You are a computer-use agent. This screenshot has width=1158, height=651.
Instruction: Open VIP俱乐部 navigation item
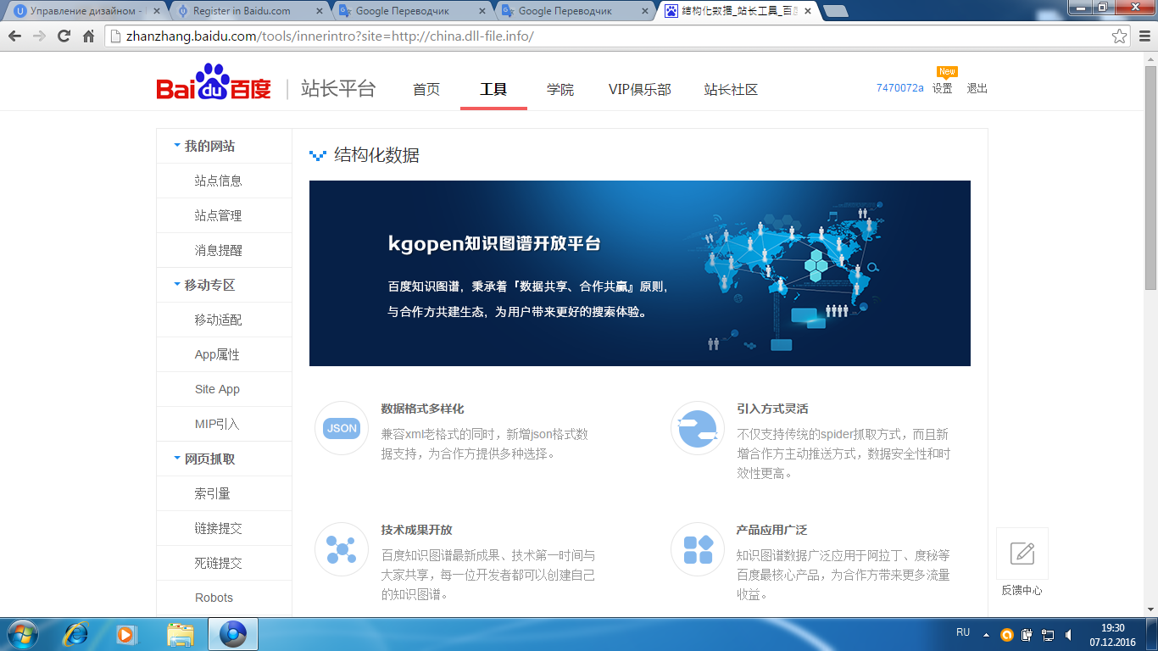tap(640, 89)
